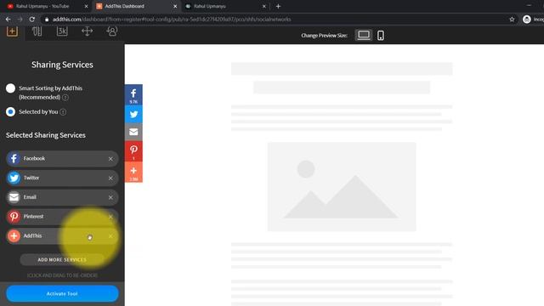The width and height of the screenshot is (544, 306).
Task: Click Add More Services button
Action: coord(62,259)
